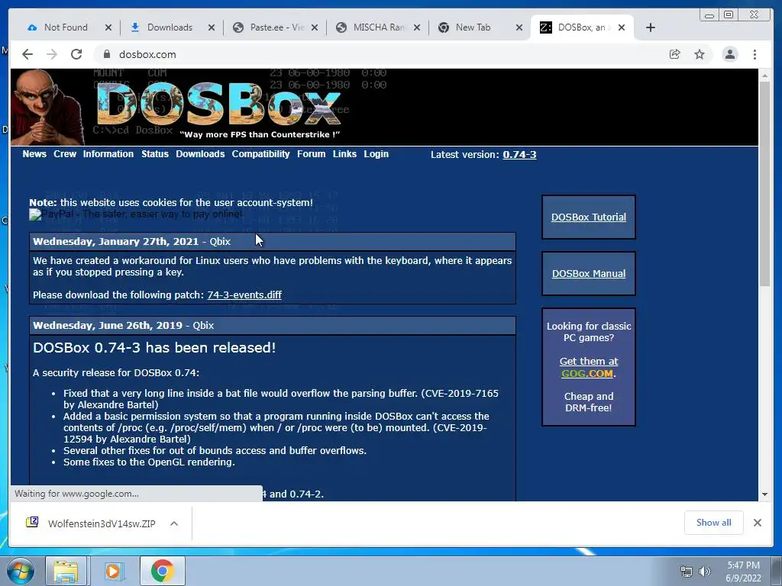Launch Windows Media Player from taskbar

(113, 571)
